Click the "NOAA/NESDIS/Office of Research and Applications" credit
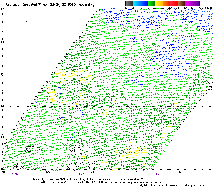The height and width of the screenshot is (187, 213). 170,185
